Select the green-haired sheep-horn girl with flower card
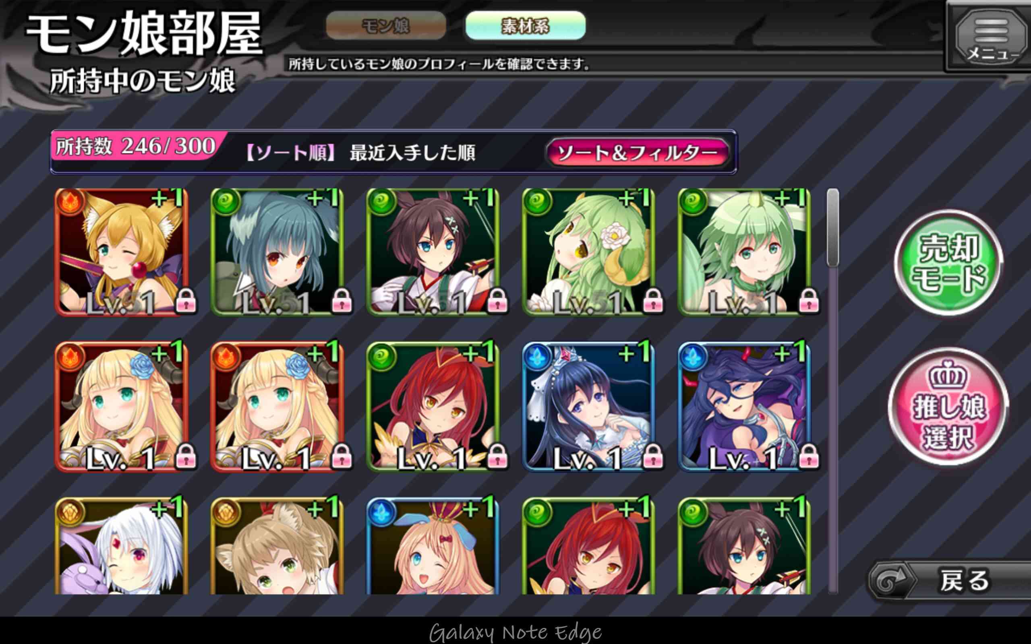 tap(588, 252)
